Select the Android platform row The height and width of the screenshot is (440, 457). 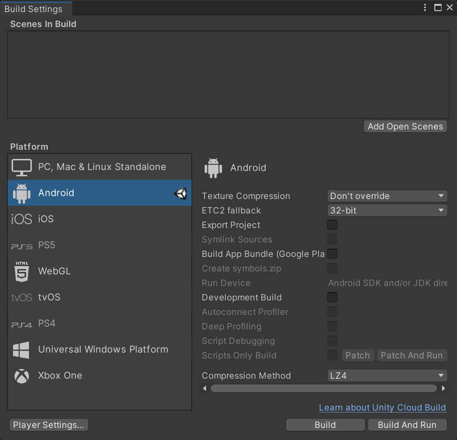point(100,193)
